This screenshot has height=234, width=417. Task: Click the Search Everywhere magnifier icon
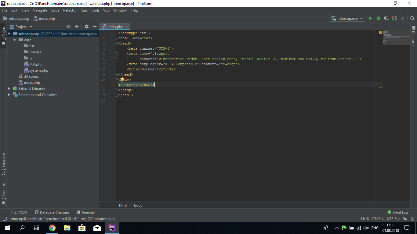412,19
